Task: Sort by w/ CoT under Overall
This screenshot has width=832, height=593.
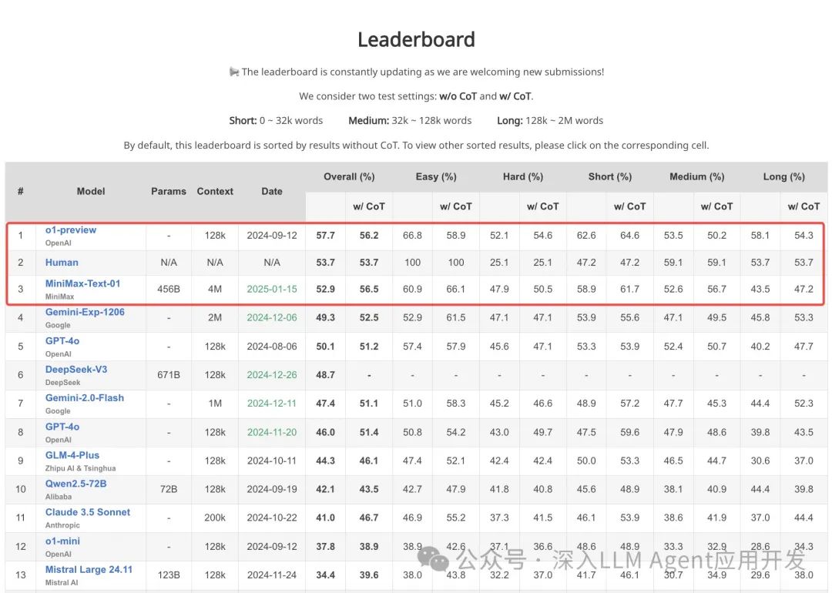Action: [369, 206]
